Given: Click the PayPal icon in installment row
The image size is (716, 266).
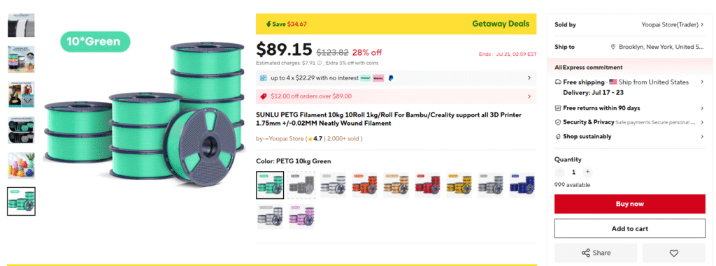Looking at the screenshot, I should (x=390, y=78).
